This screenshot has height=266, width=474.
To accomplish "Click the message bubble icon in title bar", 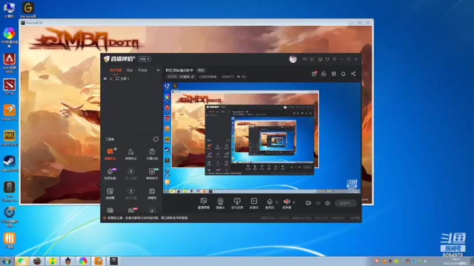I will click(312, 59).
